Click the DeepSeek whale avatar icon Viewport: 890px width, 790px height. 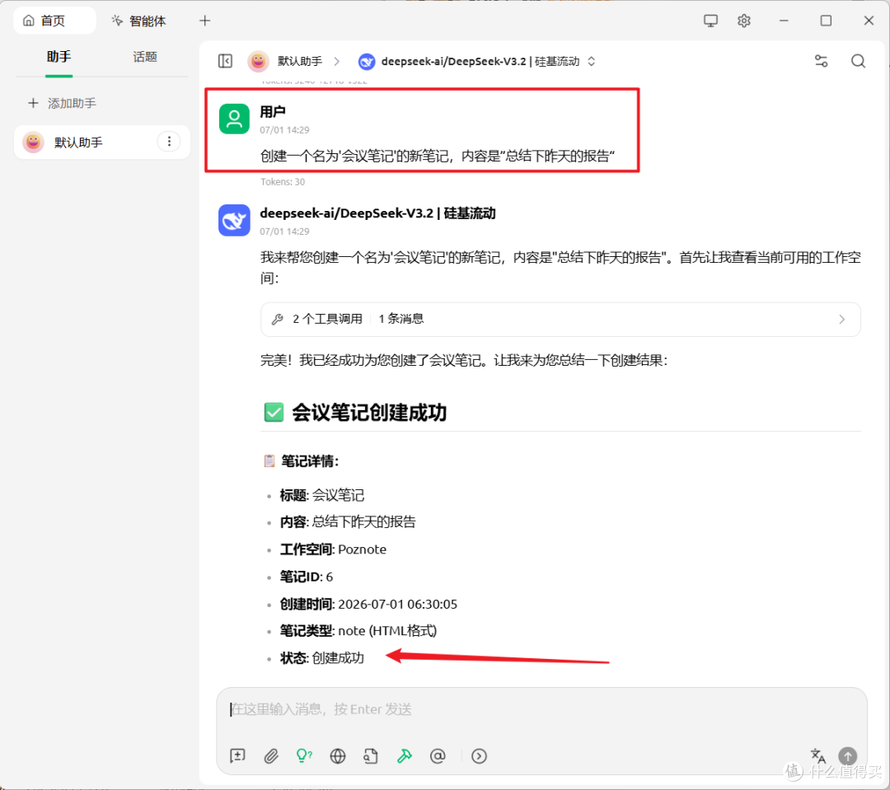click(x=234, y=220)
